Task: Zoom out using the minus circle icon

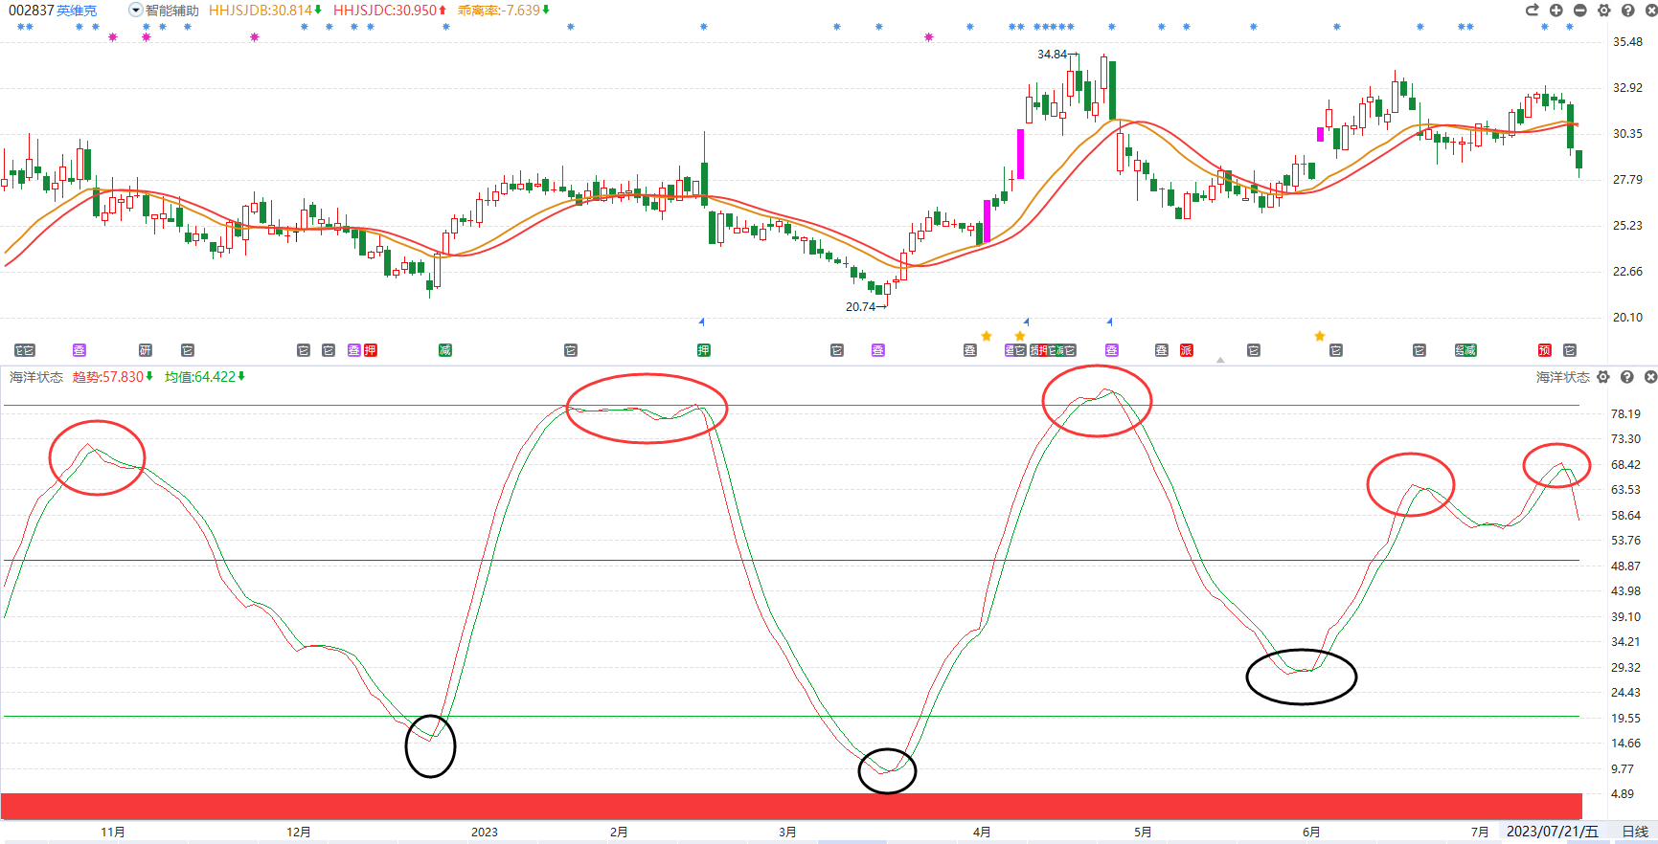Action: tap(1579, 10)
